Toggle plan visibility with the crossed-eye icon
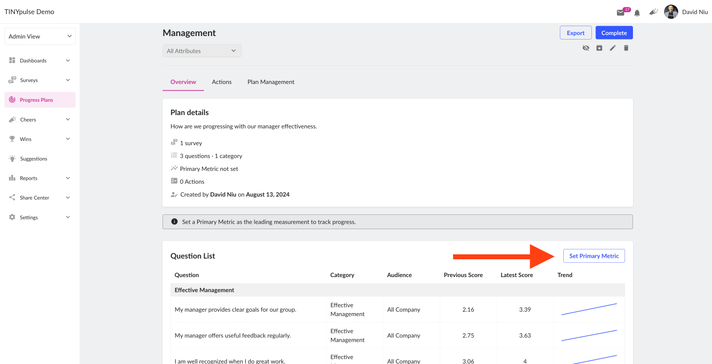Image resolution: width=712 pixels, height=364 pixels. (x=586, y=48)
